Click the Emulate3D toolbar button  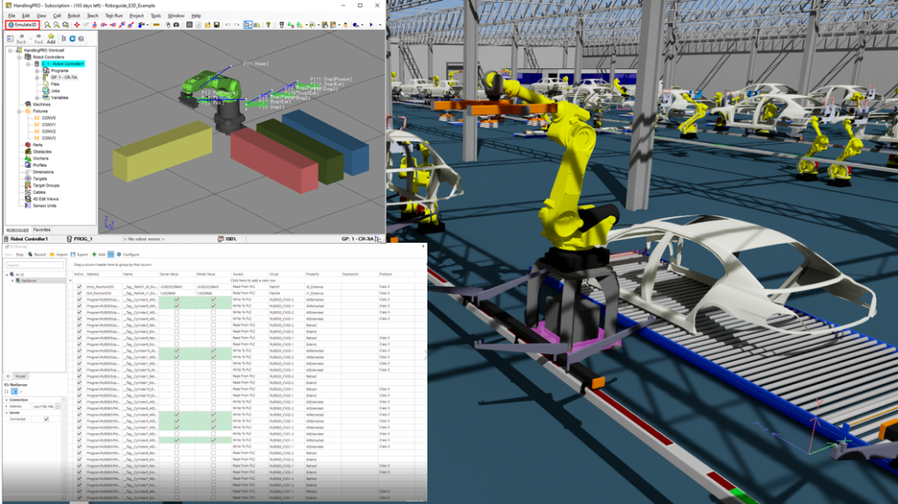[22, 25]
